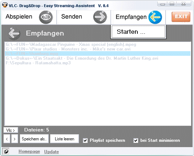Open the Homepage link
Screen dimensions: 194x156
coord(29,151)
